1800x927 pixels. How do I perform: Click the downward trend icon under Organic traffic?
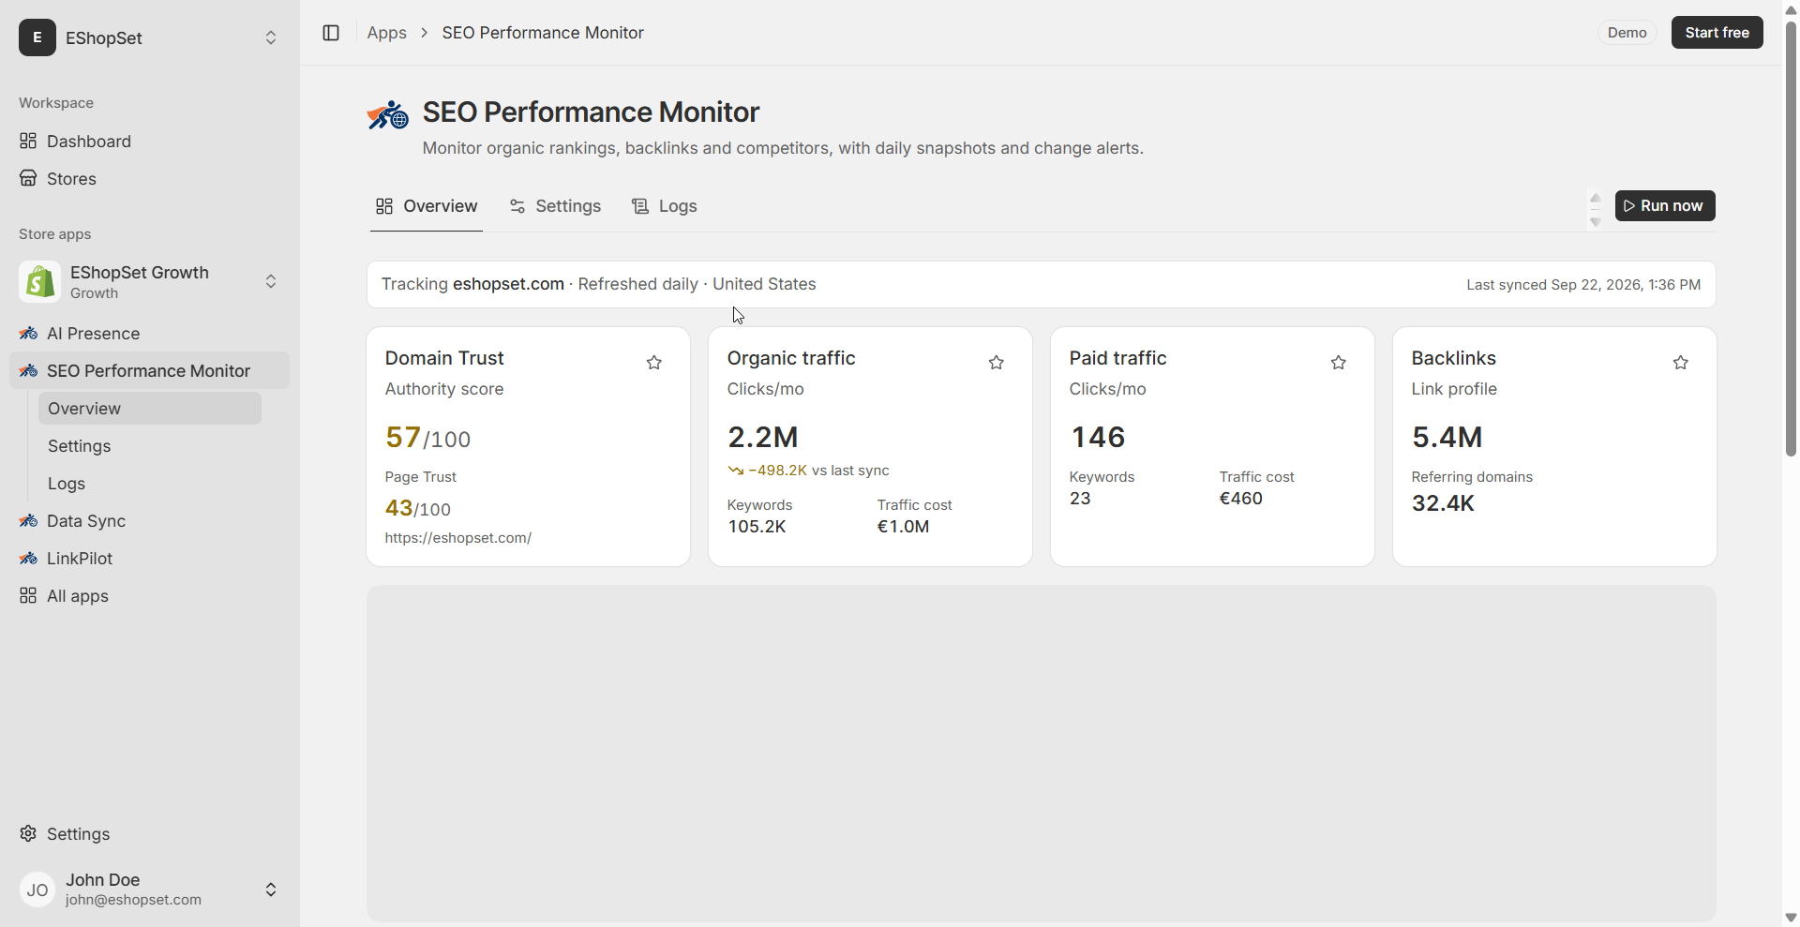735,471
